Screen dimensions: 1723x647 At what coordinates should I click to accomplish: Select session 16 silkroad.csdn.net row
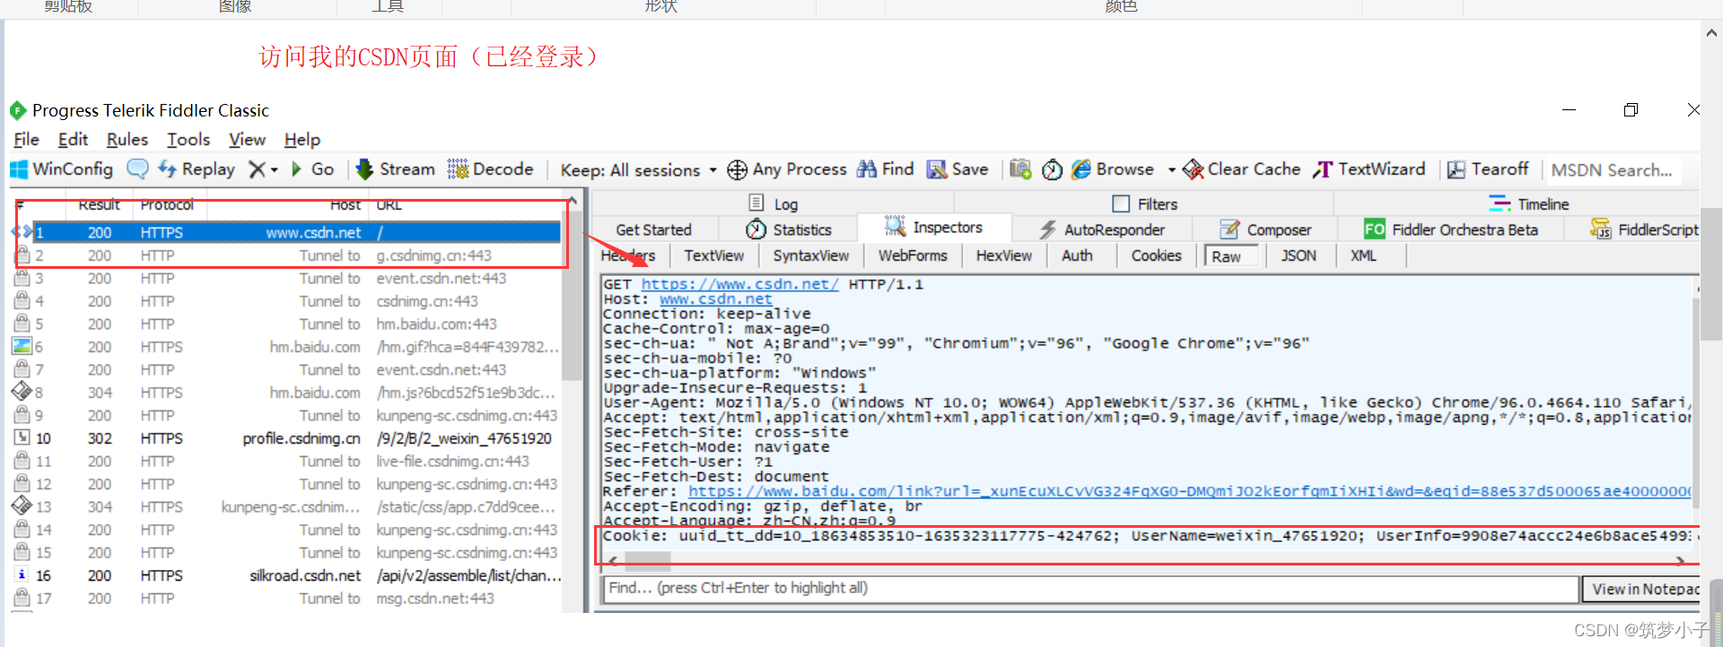287,575
